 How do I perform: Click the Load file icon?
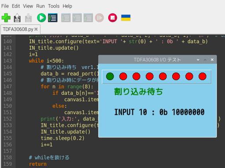(17, 18)
